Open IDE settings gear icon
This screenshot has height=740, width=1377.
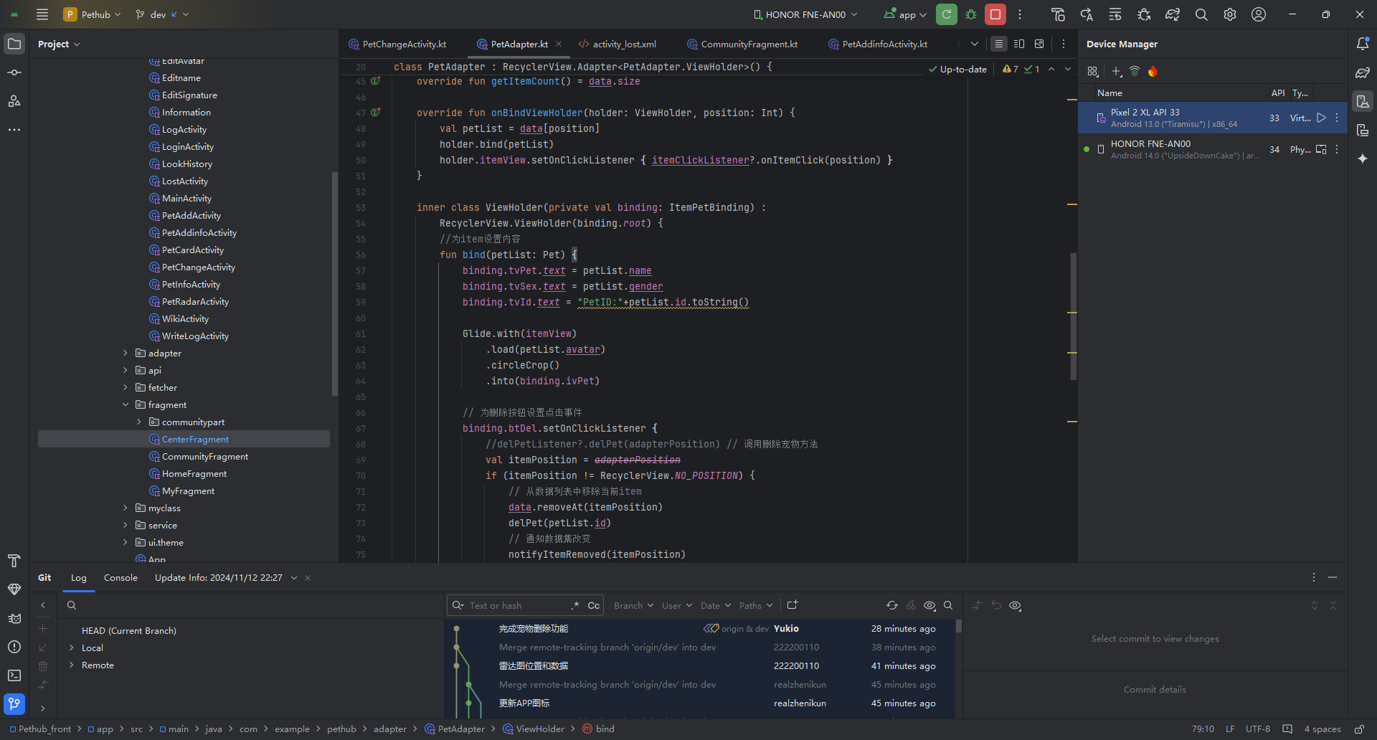tap(1230, 14)
